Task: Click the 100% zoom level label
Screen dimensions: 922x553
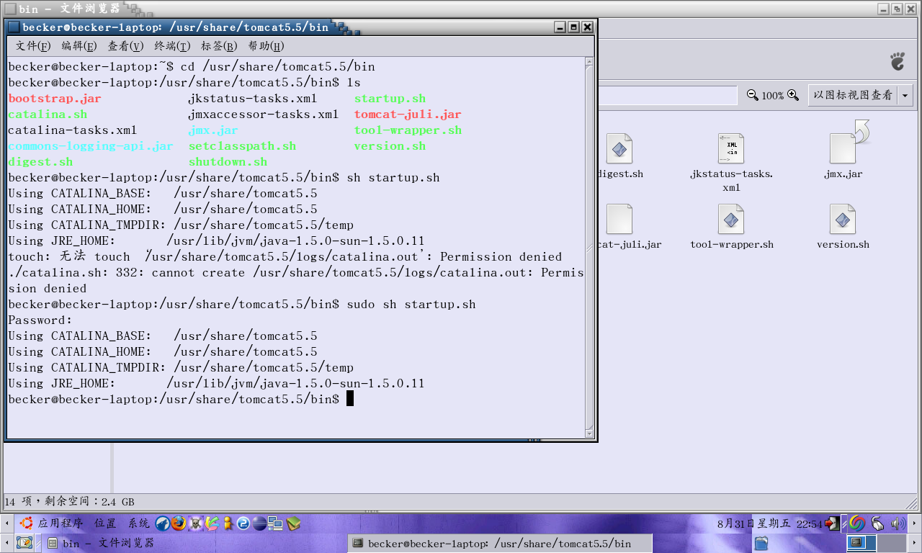Action: [x=773, y=95]
